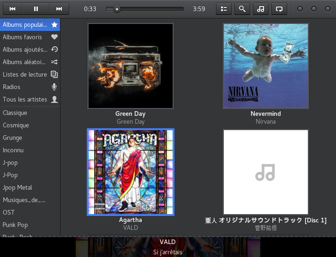
Task: Click the playlist icon beside Listes de lecture
Action: 54,74
